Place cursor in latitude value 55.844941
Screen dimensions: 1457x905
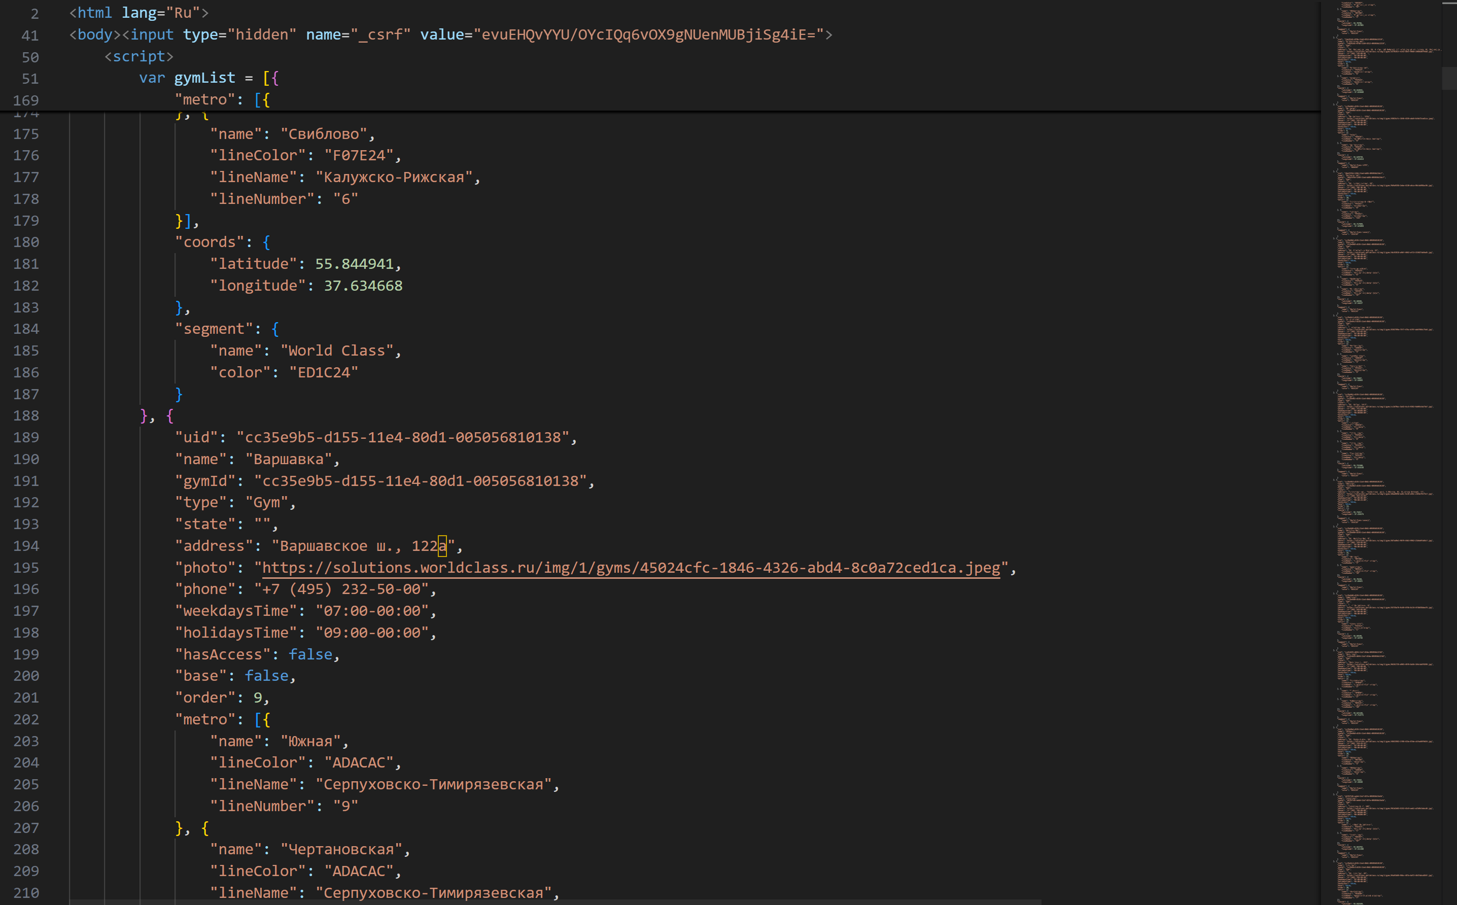click(354, 264)
